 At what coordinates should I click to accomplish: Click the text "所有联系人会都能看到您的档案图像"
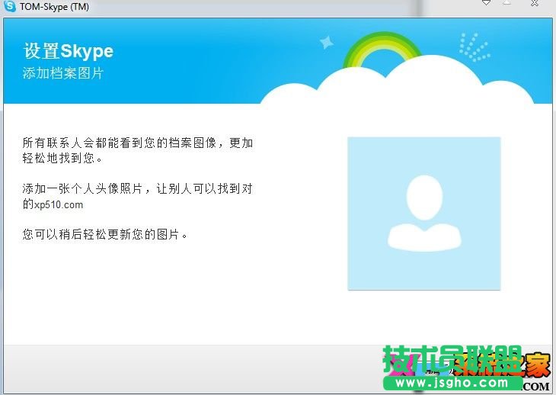coord(119,143)
